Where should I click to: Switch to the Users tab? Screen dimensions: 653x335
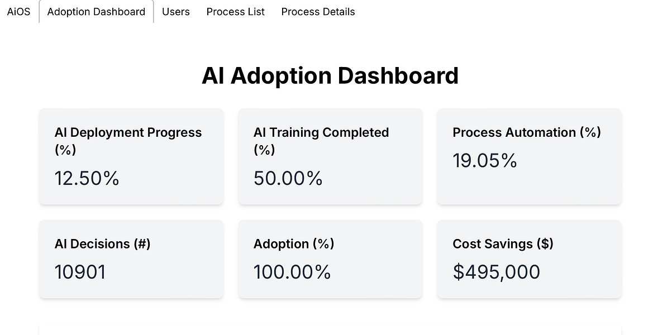(x=176, y=12)
